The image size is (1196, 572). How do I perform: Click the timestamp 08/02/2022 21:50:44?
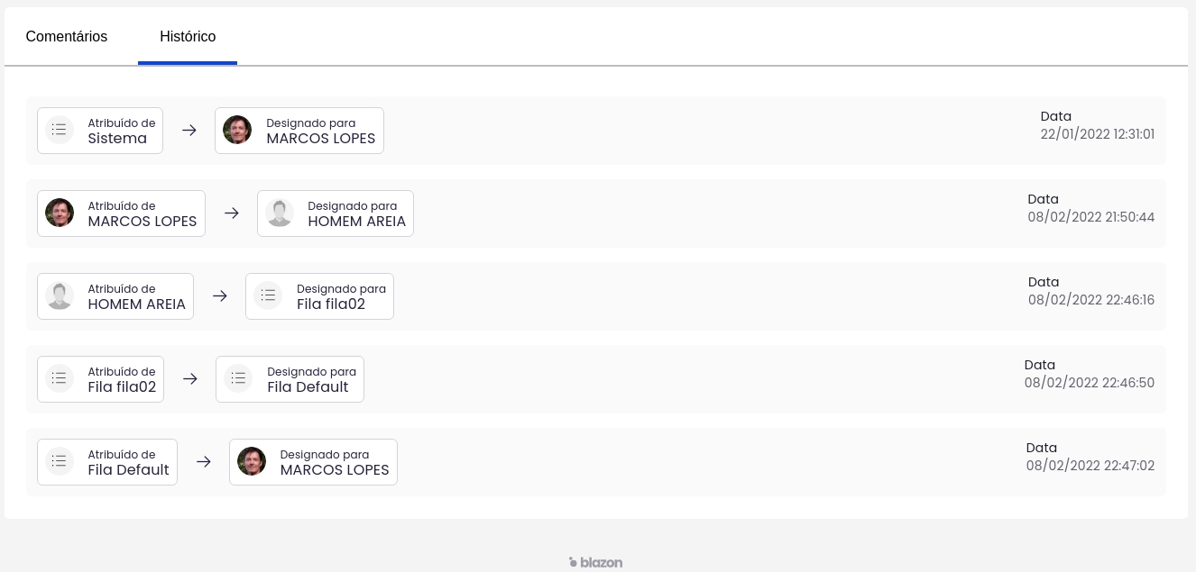tap(1090, 217)
